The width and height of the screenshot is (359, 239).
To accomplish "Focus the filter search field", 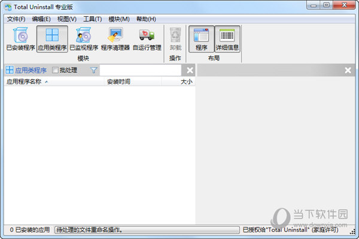I will [x=141, y=71].
